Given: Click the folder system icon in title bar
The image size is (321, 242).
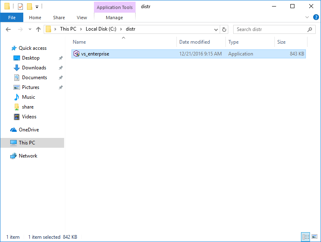Looking at the screenshot, I should 7,7.
